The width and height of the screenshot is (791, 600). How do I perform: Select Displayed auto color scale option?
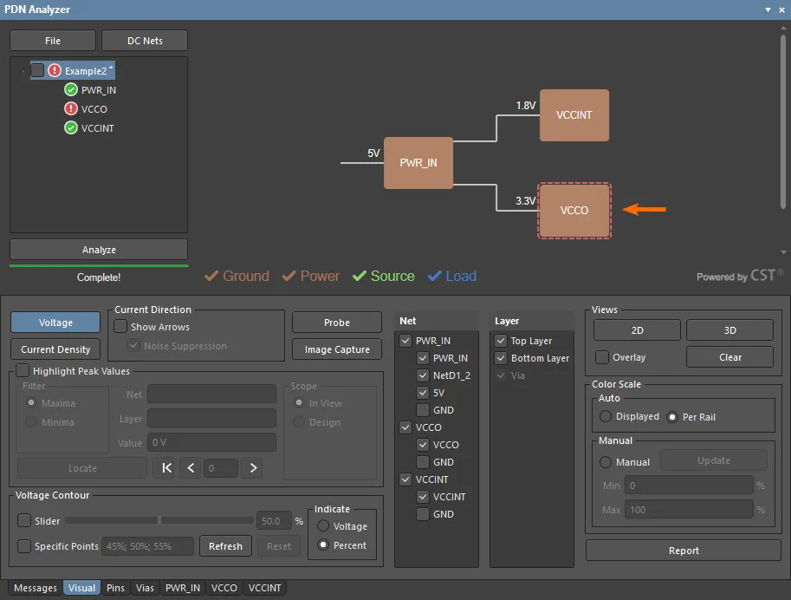coord(606,417)
